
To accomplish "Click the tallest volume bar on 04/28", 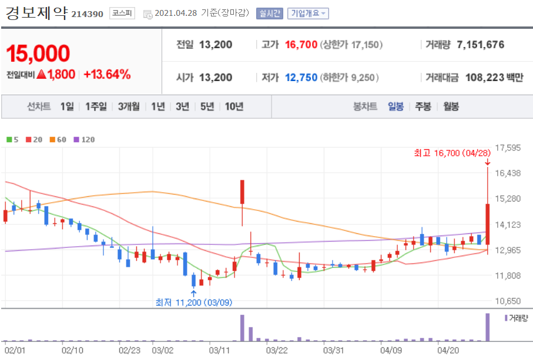I will pyautogui.click(x=487, y=327).
